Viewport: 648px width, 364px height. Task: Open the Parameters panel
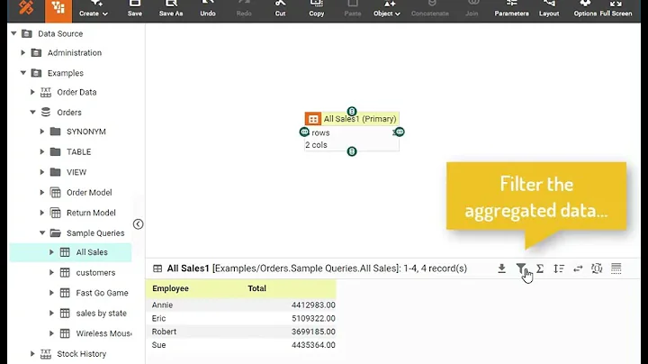pyautogui.click(x=511, y=9)
